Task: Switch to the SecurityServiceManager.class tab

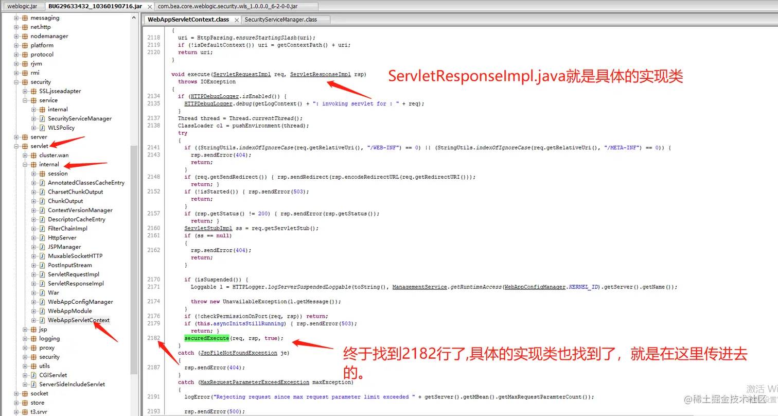Action: (280, 19)
